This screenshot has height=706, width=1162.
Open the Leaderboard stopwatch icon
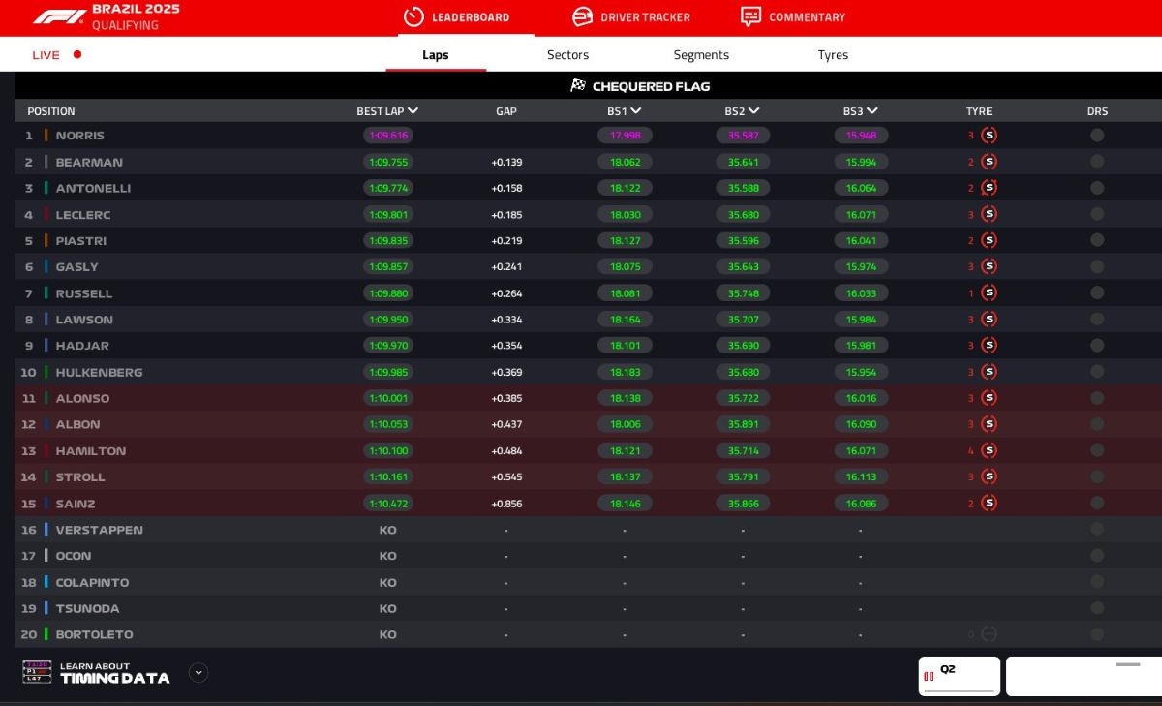[413, 16]
